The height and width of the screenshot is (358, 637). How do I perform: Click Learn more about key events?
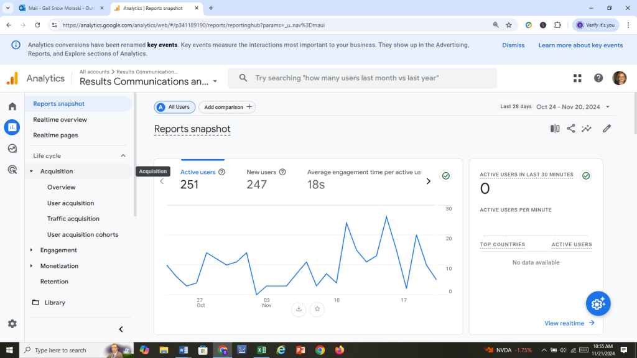click(x=580, y=45)
